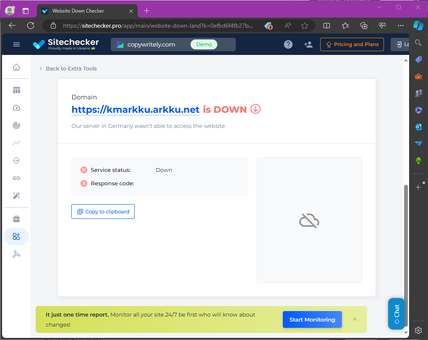Click 'Response code:' label
The height and width of the screenshot is (340, 428).
click(112, 184)
